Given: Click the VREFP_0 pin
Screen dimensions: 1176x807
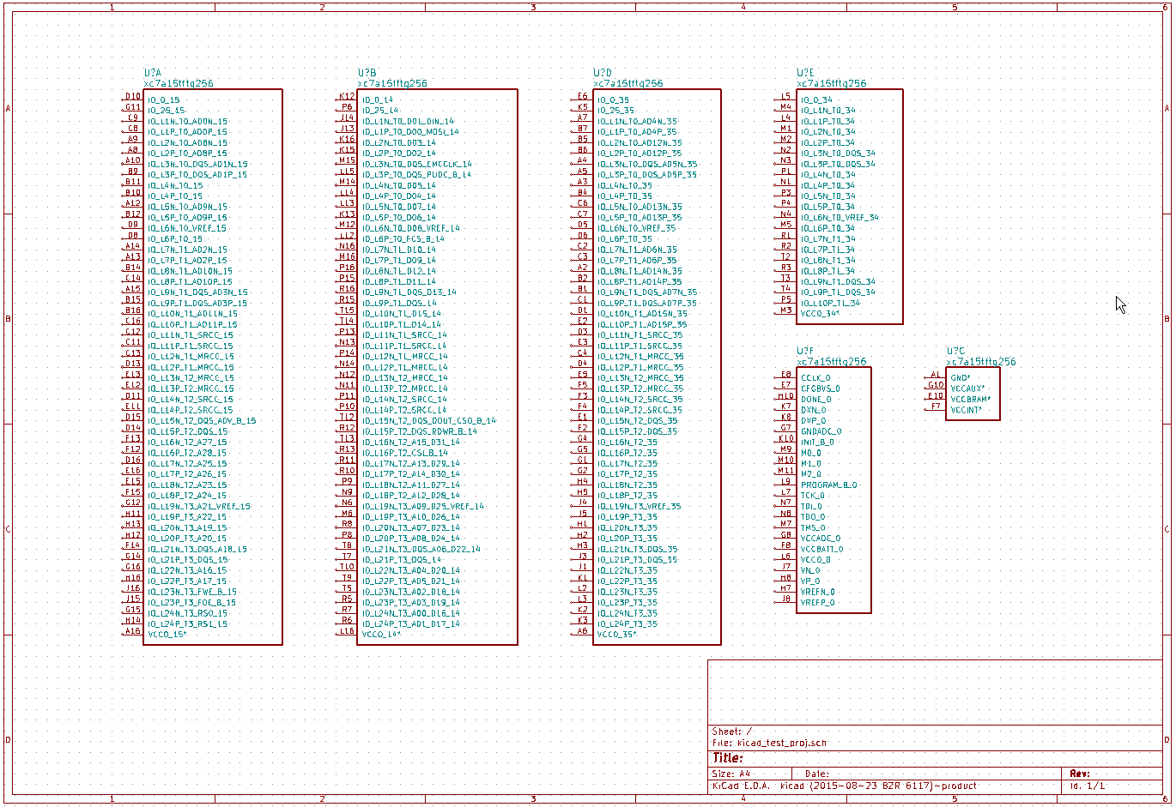Looking at the screenshot, I should click(x=817, y=603).
